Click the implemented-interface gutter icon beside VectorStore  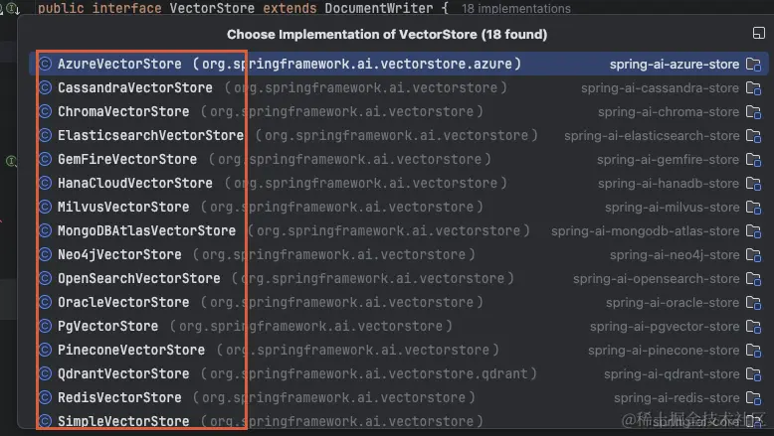click(x=12, y=8)
